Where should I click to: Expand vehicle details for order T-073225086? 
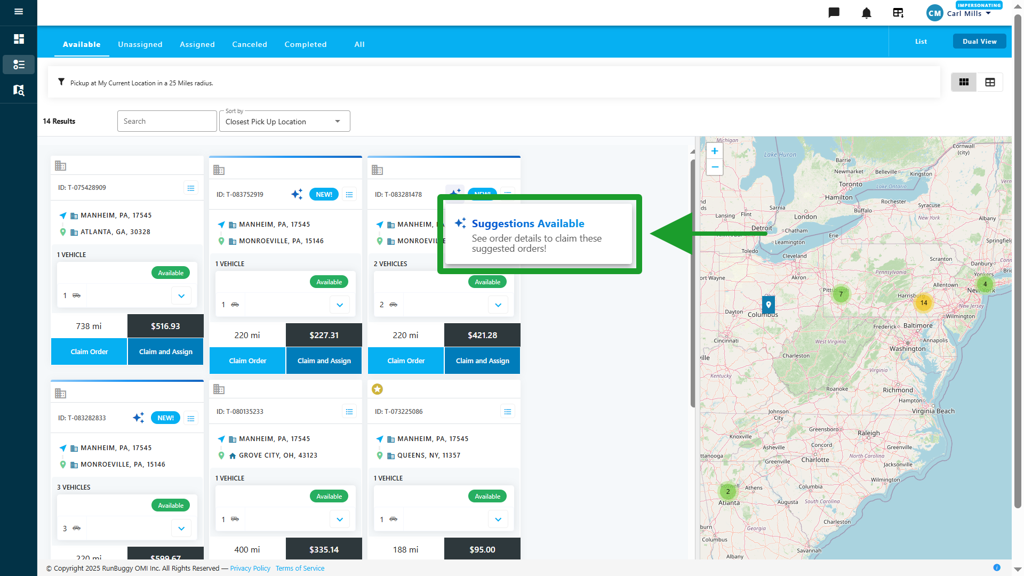pyautogui.click(x=498, y=519)
